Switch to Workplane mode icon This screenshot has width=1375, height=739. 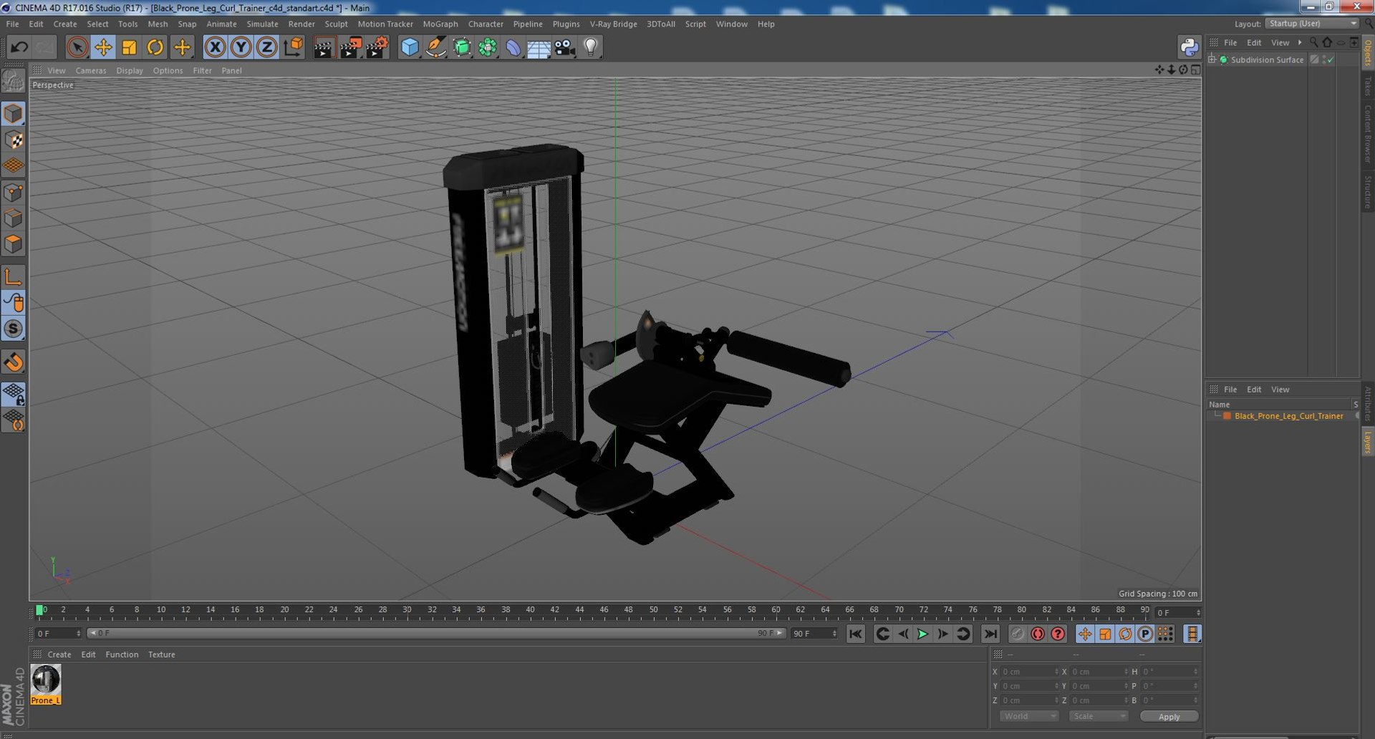tap(14, 166)
